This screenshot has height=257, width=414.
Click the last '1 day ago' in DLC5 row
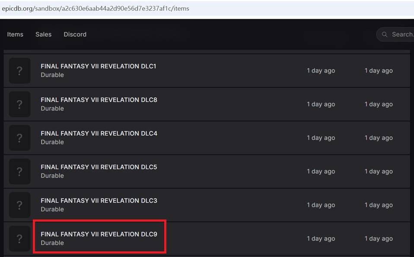click(x=379, y=172)
